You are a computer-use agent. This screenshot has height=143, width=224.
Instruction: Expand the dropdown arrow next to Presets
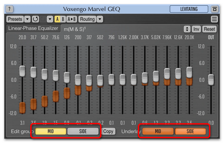tap(27, 19)
